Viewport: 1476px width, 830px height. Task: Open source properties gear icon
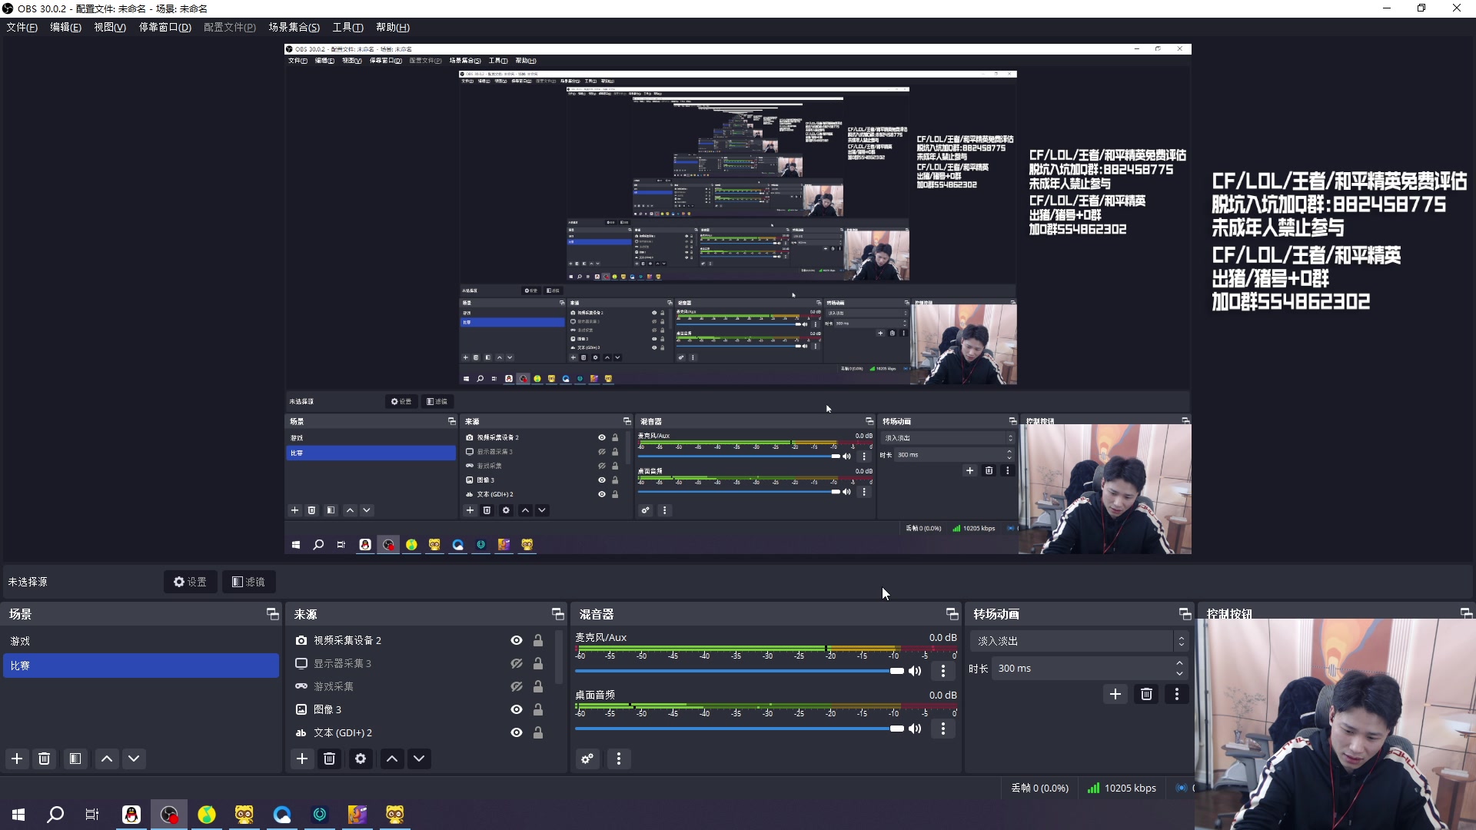click(x=361, y=759)
